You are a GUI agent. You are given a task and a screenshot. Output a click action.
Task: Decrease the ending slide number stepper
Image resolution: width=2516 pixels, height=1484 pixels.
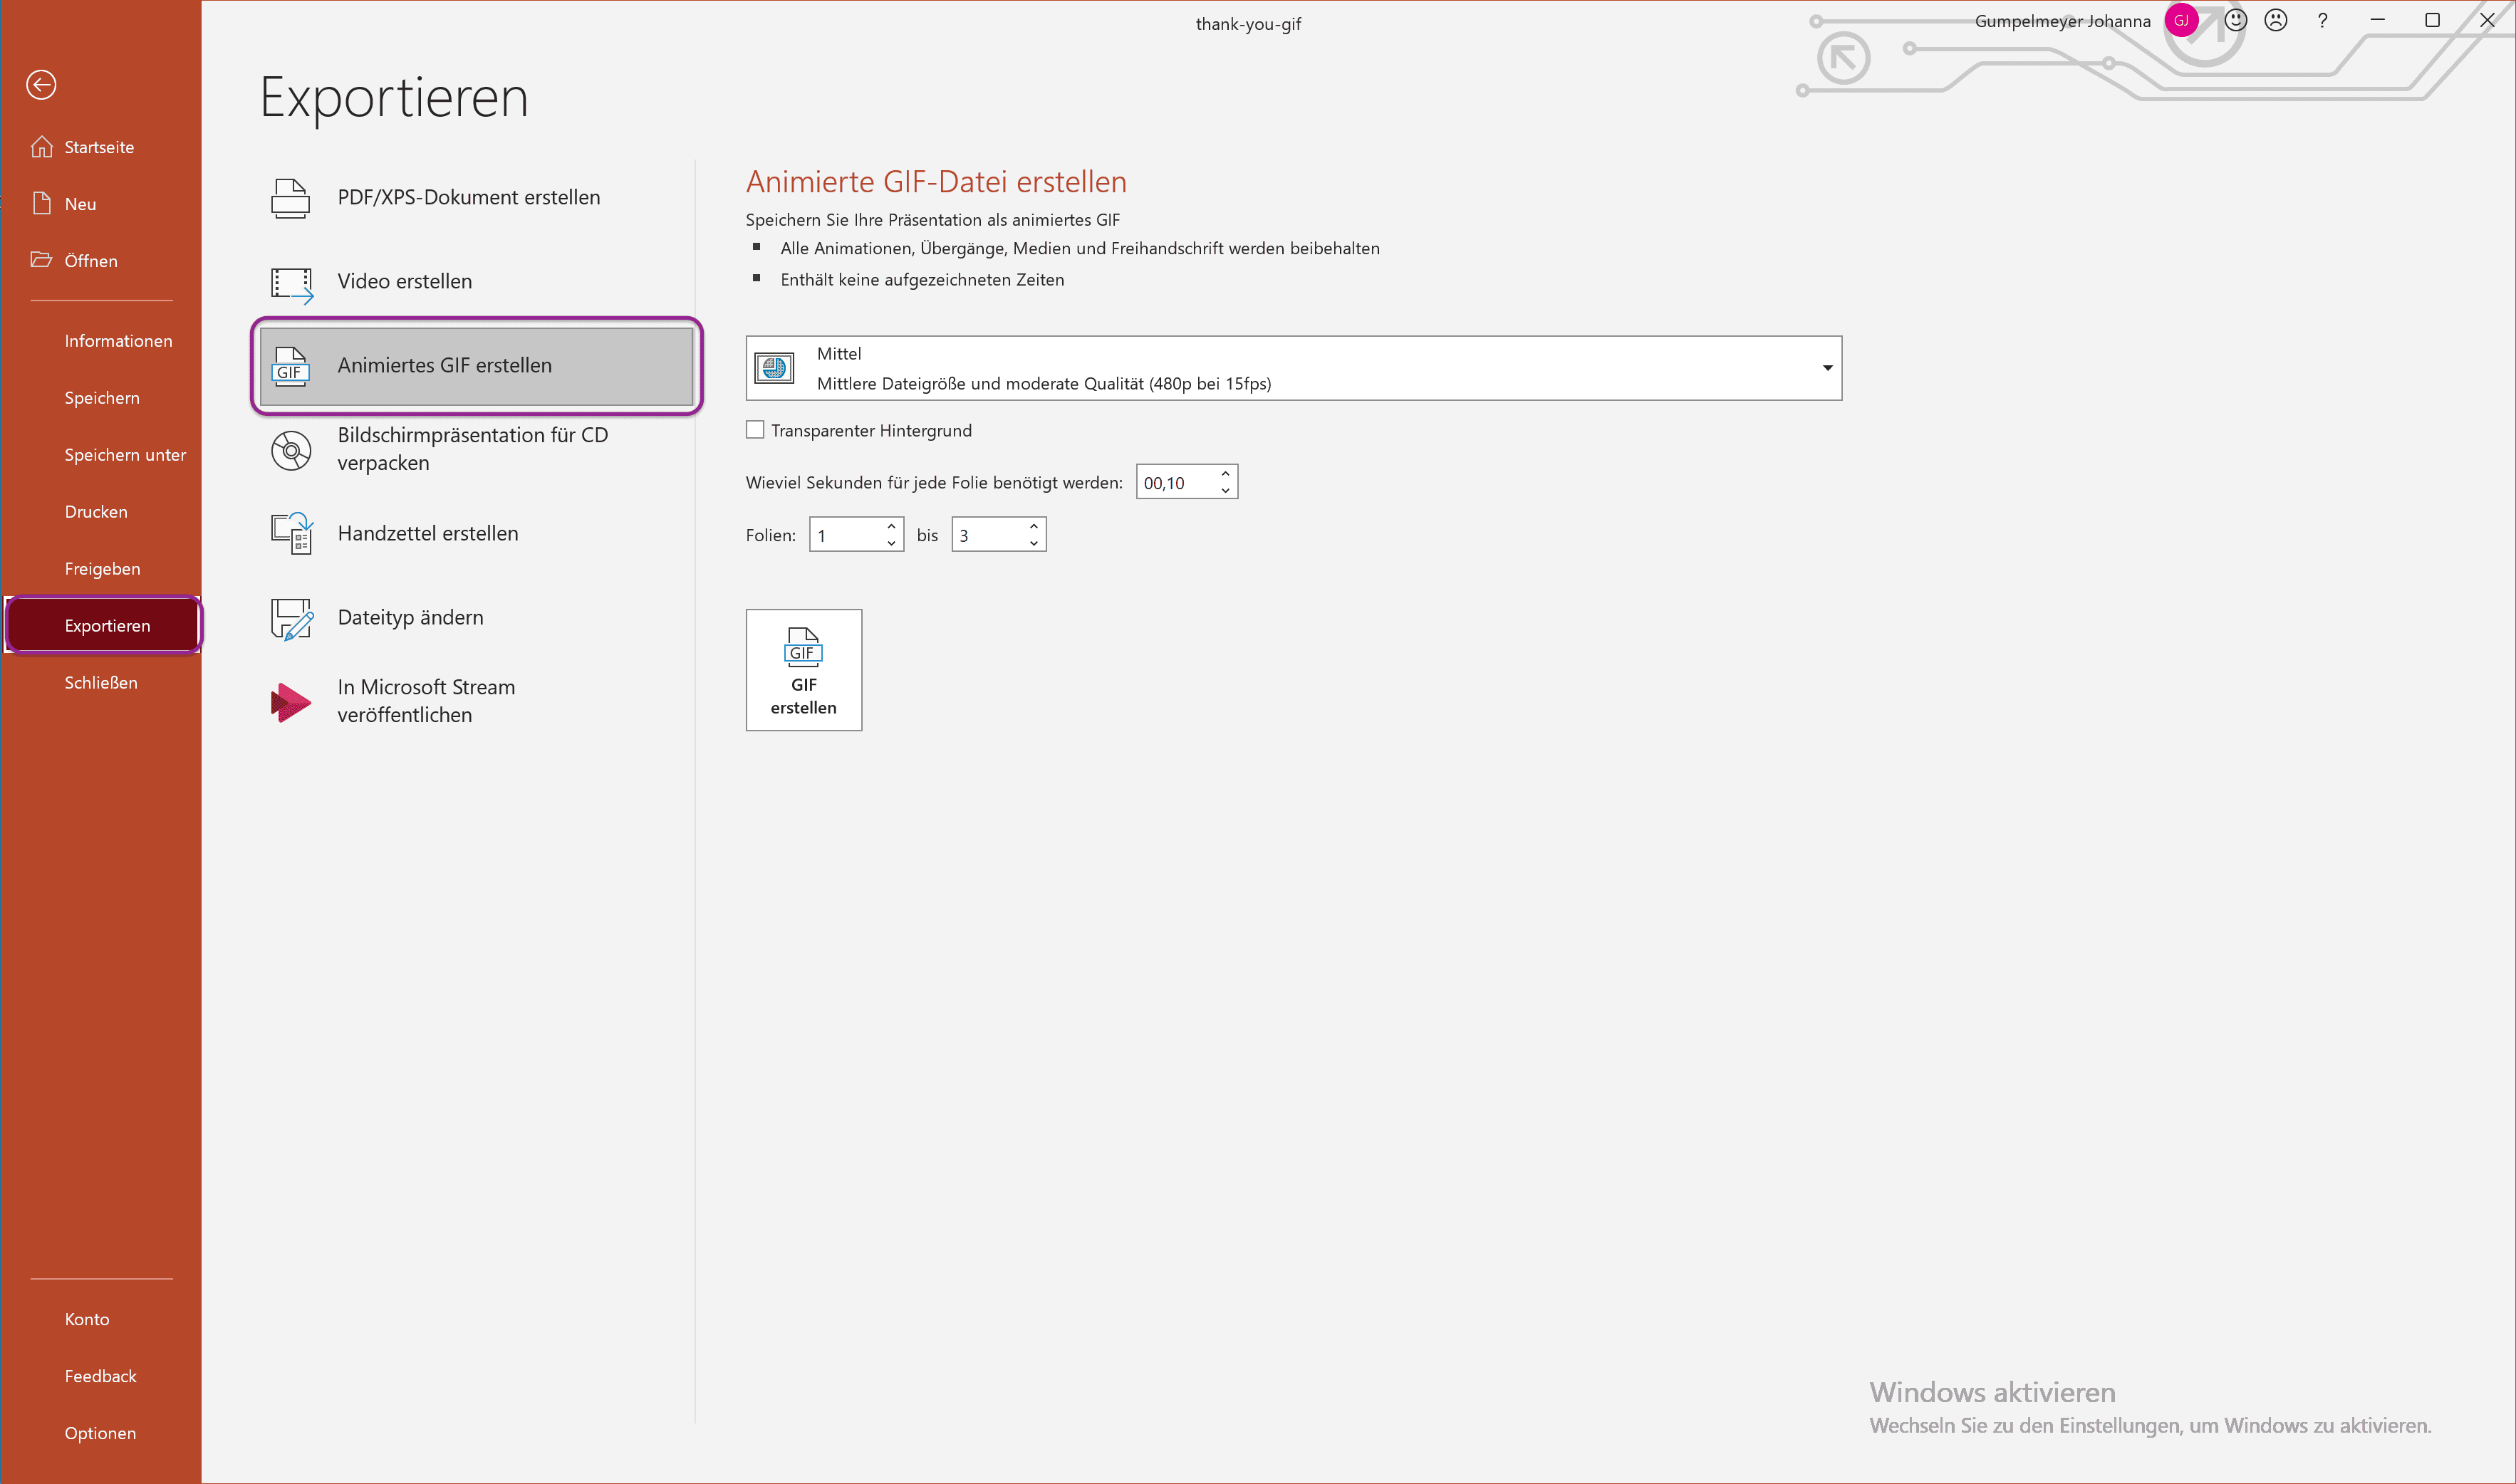click(x=1034, y=543)
